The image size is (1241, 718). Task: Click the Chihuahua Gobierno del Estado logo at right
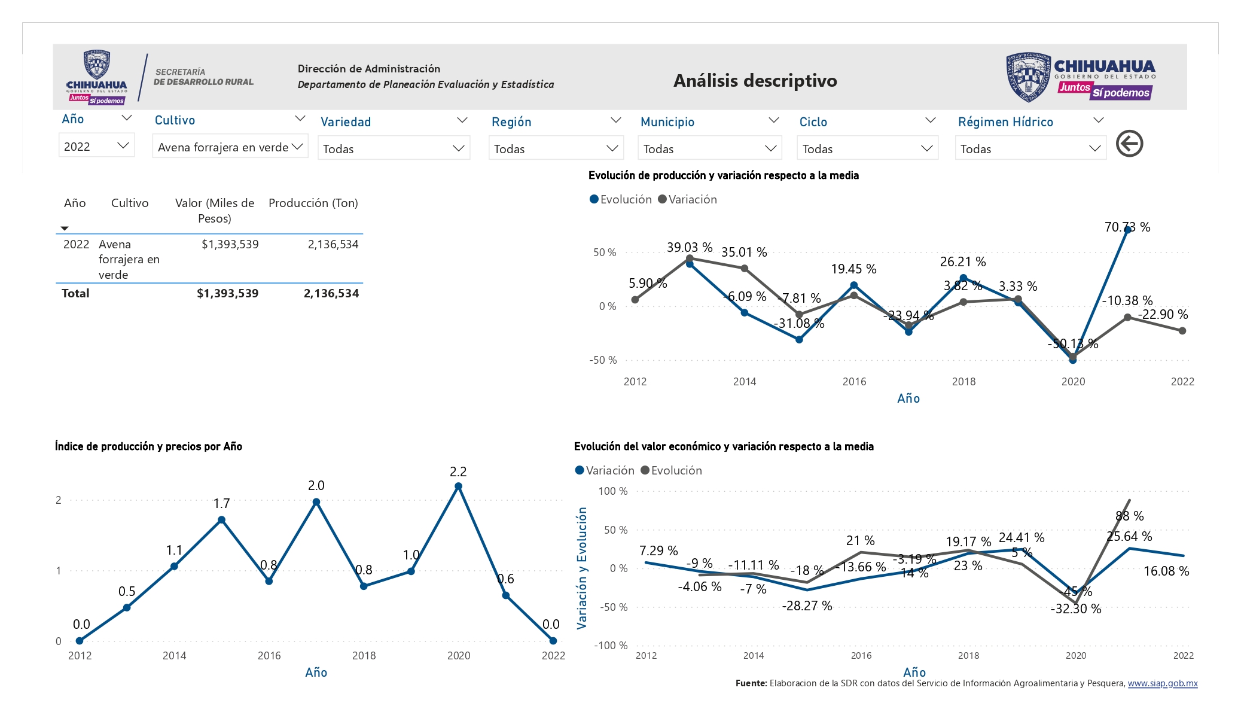coord(1081,77)
